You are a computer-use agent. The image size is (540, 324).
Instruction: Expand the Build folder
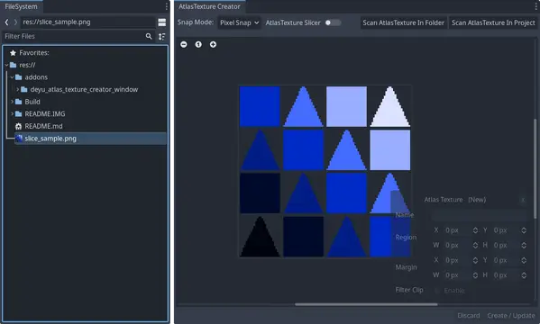[x=12, y=102]
